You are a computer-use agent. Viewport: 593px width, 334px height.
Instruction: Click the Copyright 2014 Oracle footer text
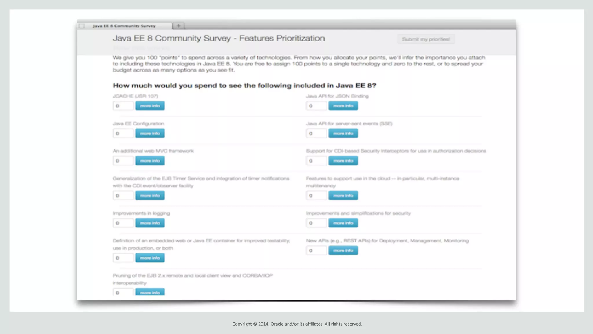[x=297, y=324]
